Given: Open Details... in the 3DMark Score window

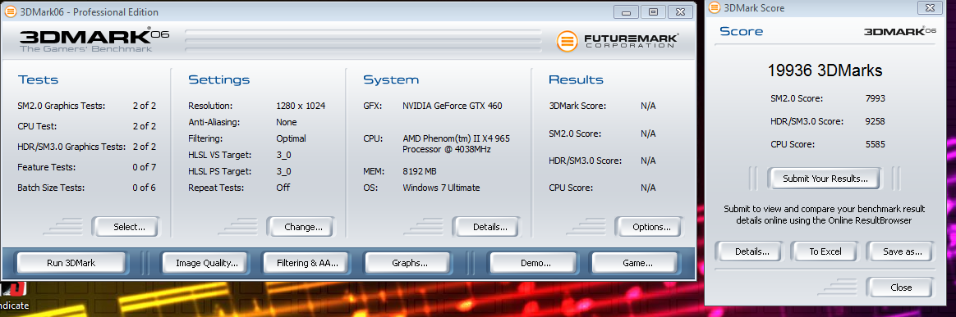Looking at the screenshot, I should (x=749, y=251).
